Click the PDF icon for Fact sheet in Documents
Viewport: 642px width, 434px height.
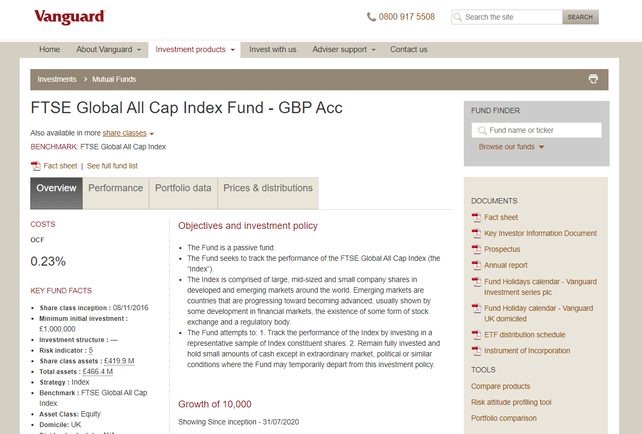(x=476, y=217)
